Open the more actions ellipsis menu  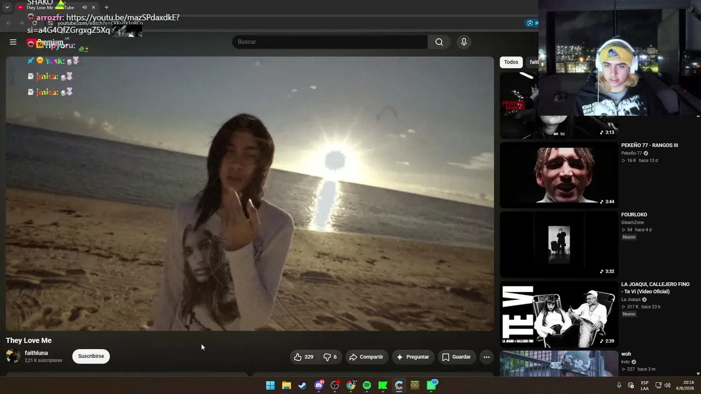tap(486, 357)
